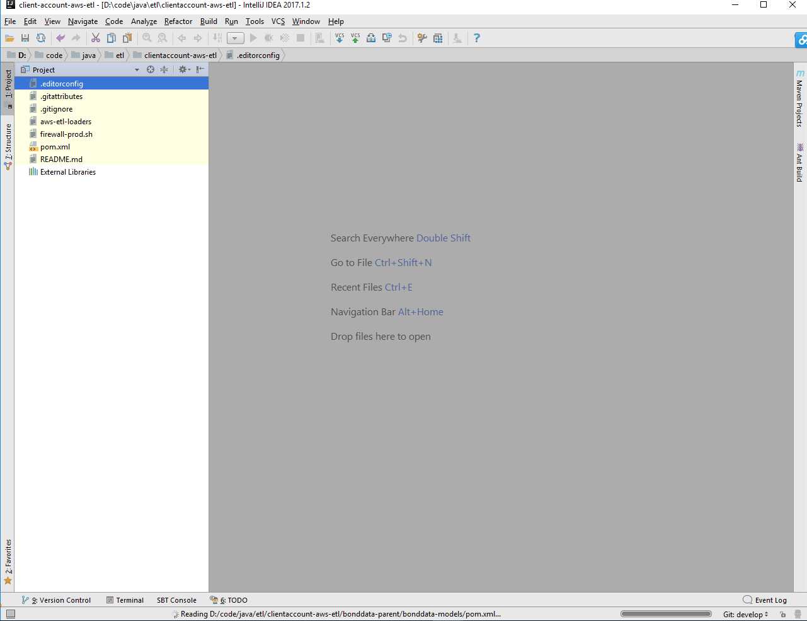
Task: Click the clientaccount-aws-etl breadcrumb
Action: click(175, 55)
